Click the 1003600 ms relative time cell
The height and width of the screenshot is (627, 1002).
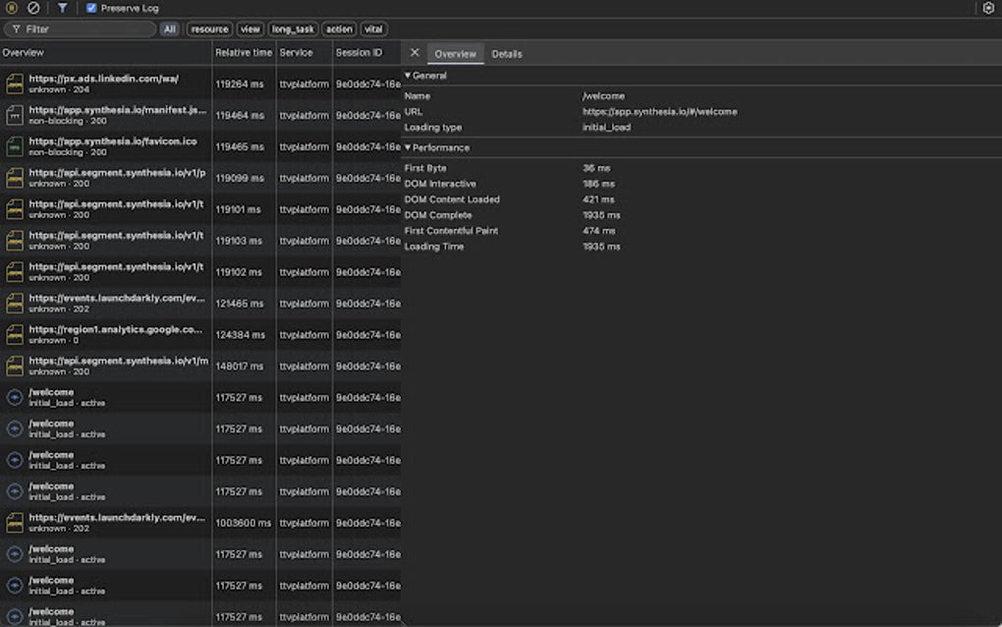tap(243, 523)
